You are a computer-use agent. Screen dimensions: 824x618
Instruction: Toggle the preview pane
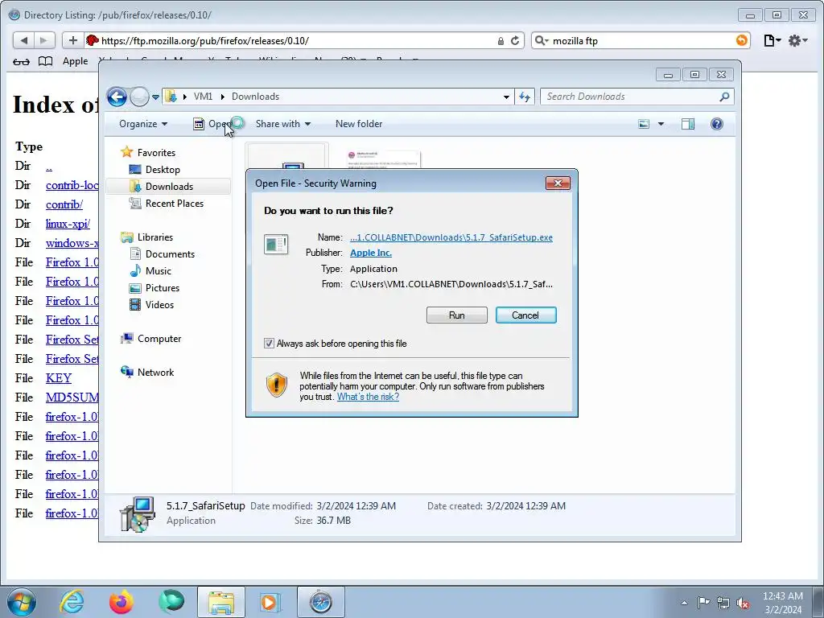pyautogui.click(x=688, y=124)
